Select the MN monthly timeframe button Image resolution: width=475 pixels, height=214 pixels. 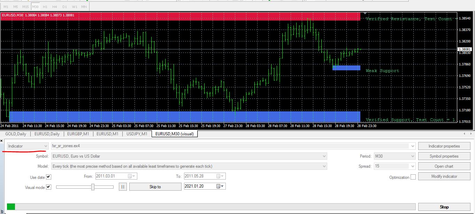click(x=84, y=7)
